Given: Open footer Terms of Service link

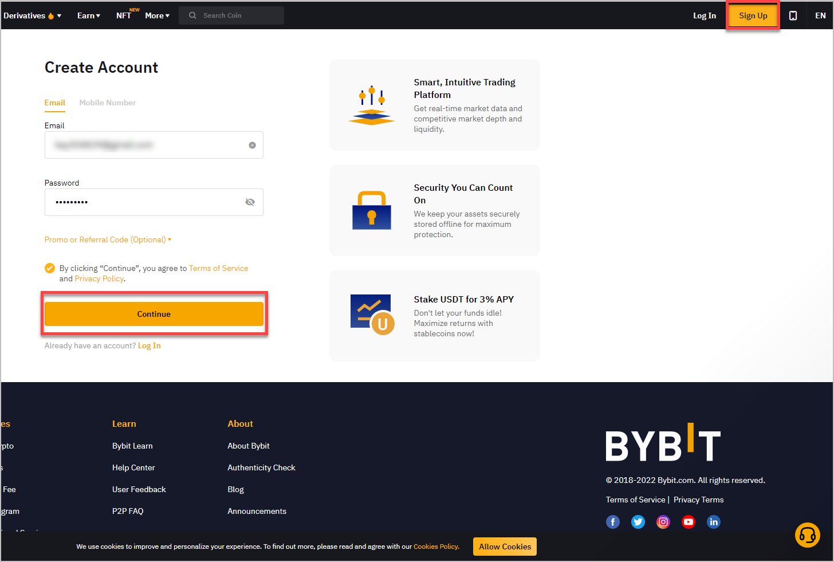Looking at the screenshot, I should 636,500.
